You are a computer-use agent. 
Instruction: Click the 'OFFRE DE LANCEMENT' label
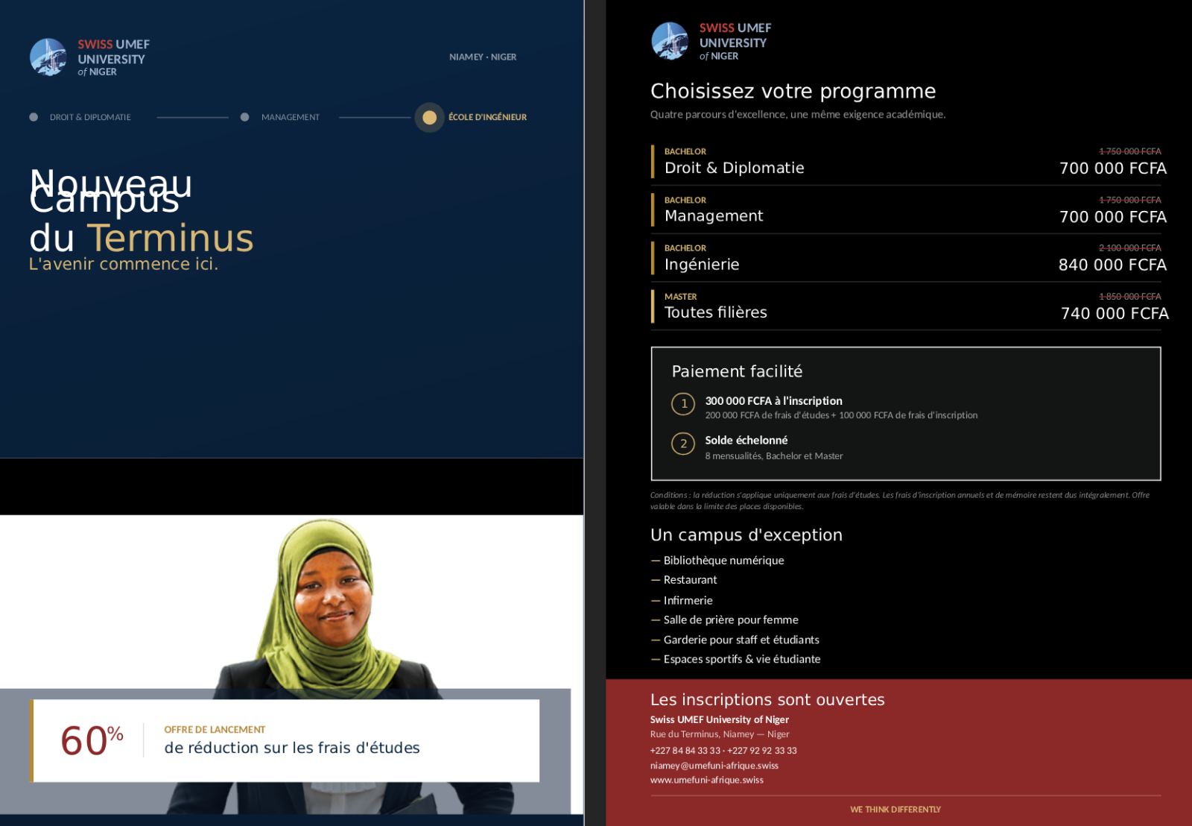point(215,730)
